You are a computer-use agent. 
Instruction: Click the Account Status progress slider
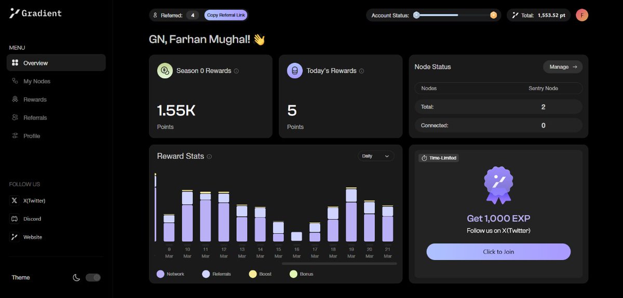pyautogui.click(x=455, y=15)
